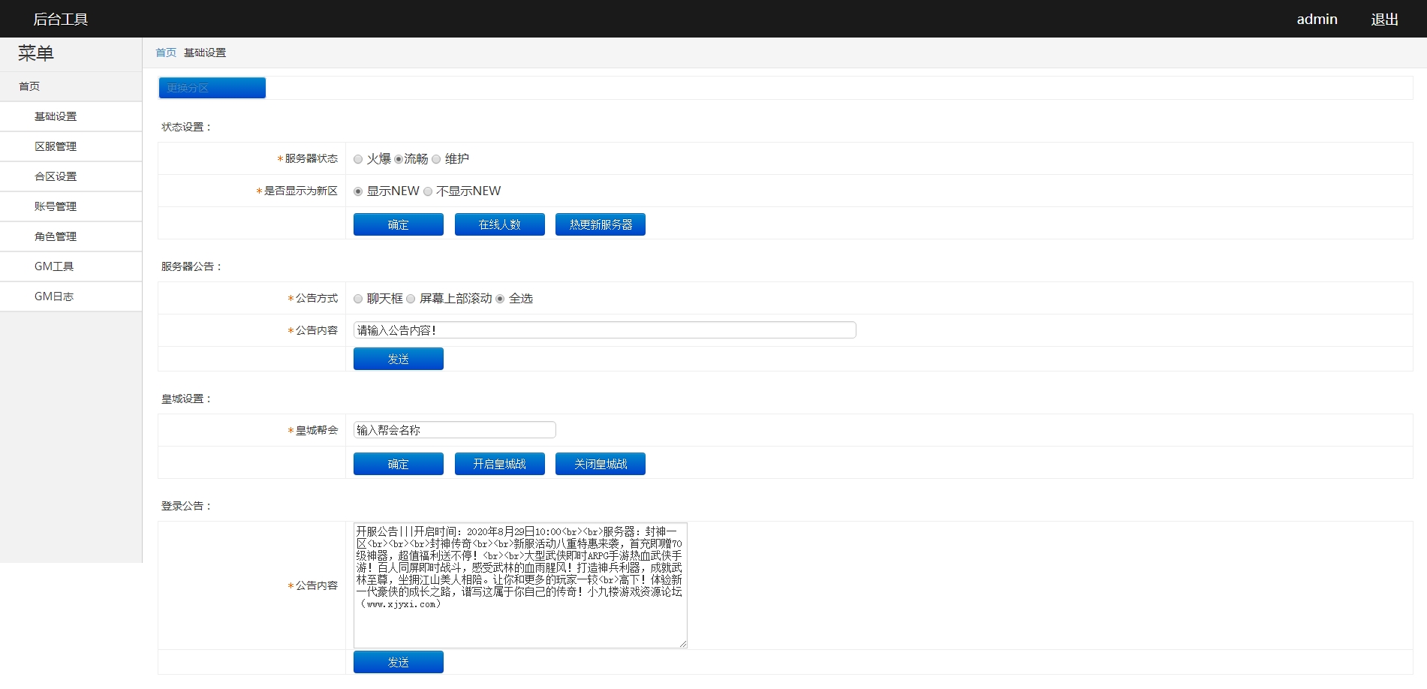The height and width of the screenshot is (689, 1427).
Task: Focus the 公告内容 text input field
Action: pos(605,330)
